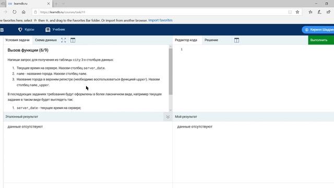Add page to favorites with star icon
334x188 pixels.
pyautogui.click(x=297, y=12)
